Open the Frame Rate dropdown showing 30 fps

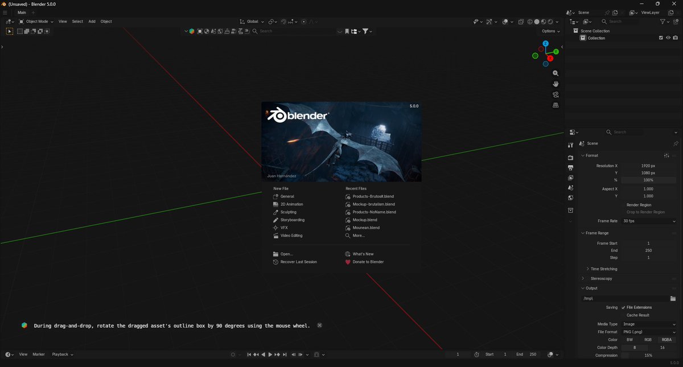tap(649, 221)
